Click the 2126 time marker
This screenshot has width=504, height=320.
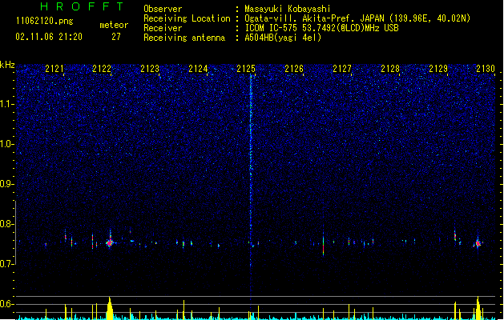tap(294, 69)
